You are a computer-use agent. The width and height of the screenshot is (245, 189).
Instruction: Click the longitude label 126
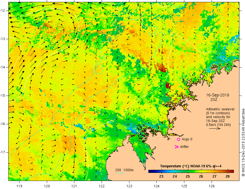[212, 186]
